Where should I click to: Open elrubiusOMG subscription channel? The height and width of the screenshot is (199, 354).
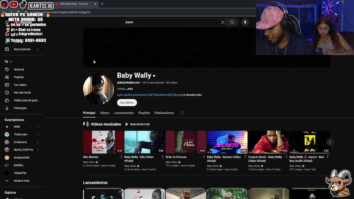[x=22, y=158]
